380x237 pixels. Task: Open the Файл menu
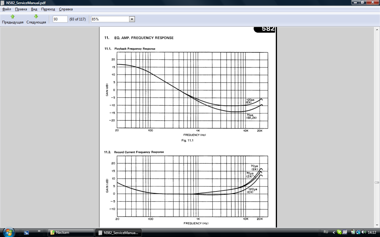pos(7,9)
